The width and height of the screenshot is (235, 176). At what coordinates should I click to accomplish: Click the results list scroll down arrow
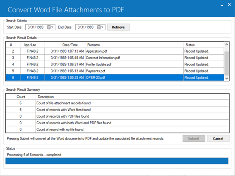click(x=227, y=78)
